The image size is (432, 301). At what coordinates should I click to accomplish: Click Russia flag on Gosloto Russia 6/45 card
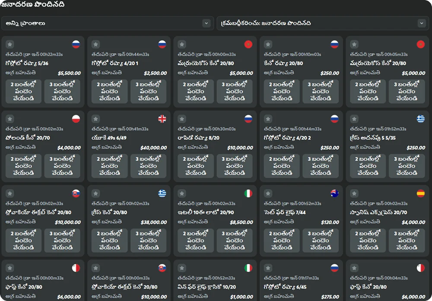334,268
